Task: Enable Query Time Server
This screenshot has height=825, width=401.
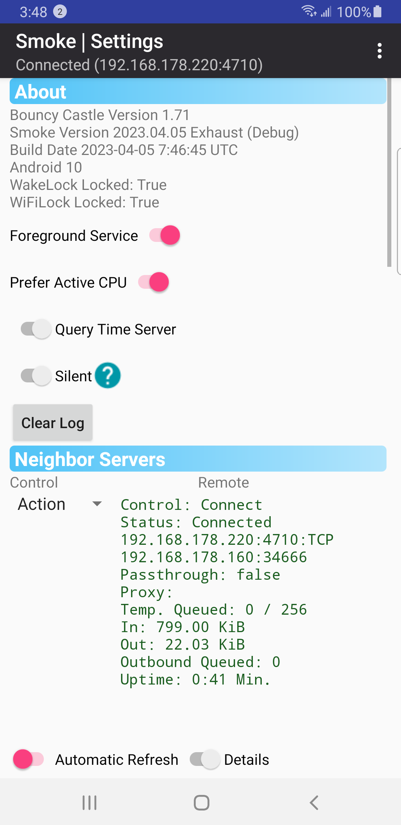Action: click(35, 329)
